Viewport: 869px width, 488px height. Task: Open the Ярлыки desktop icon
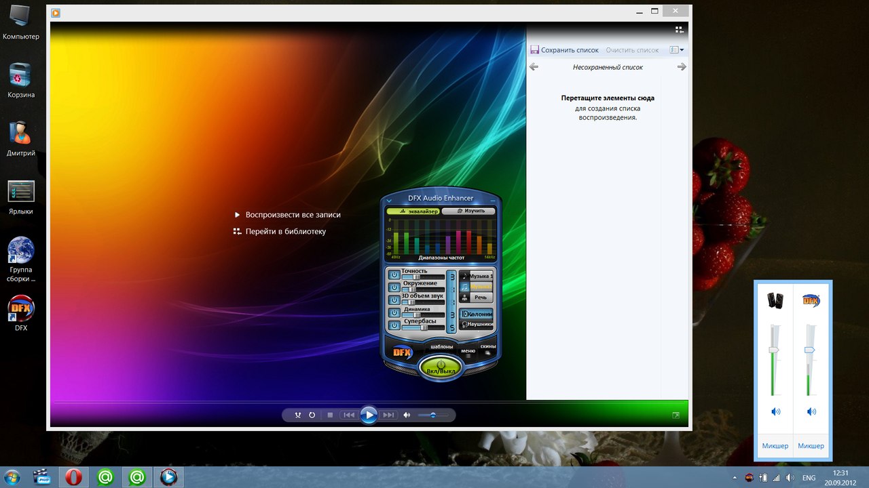(x=21, y=197)
